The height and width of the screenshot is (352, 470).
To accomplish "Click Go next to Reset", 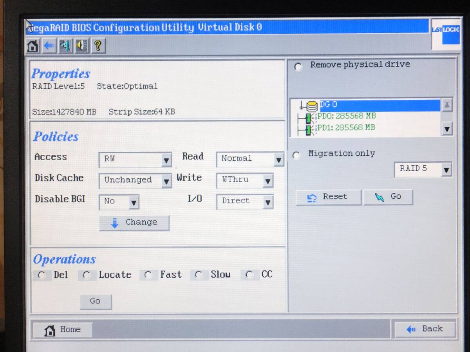I will tap(388, 197).
